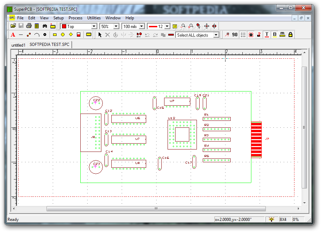321x232 pixels.
Task: Open the Edit menu
Action: click(x=32, y=18)
